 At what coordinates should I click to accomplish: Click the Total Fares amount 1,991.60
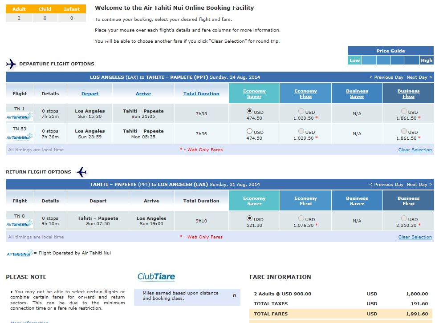(417, 314)
